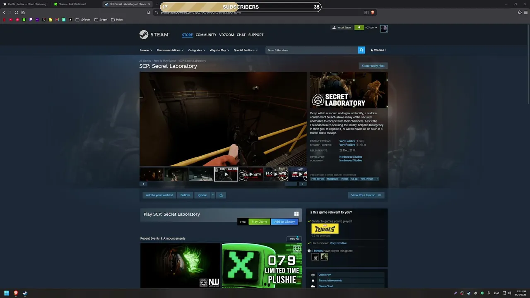Click the store search magnifier button
This screenshot has height=298, width=530.
[361, 50]
